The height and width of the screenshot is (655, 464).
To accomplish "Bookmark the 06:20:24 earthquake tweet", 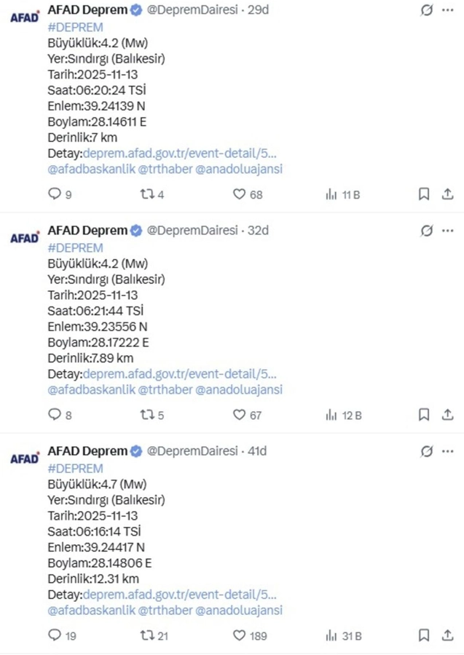I will [x=424, y=194].
